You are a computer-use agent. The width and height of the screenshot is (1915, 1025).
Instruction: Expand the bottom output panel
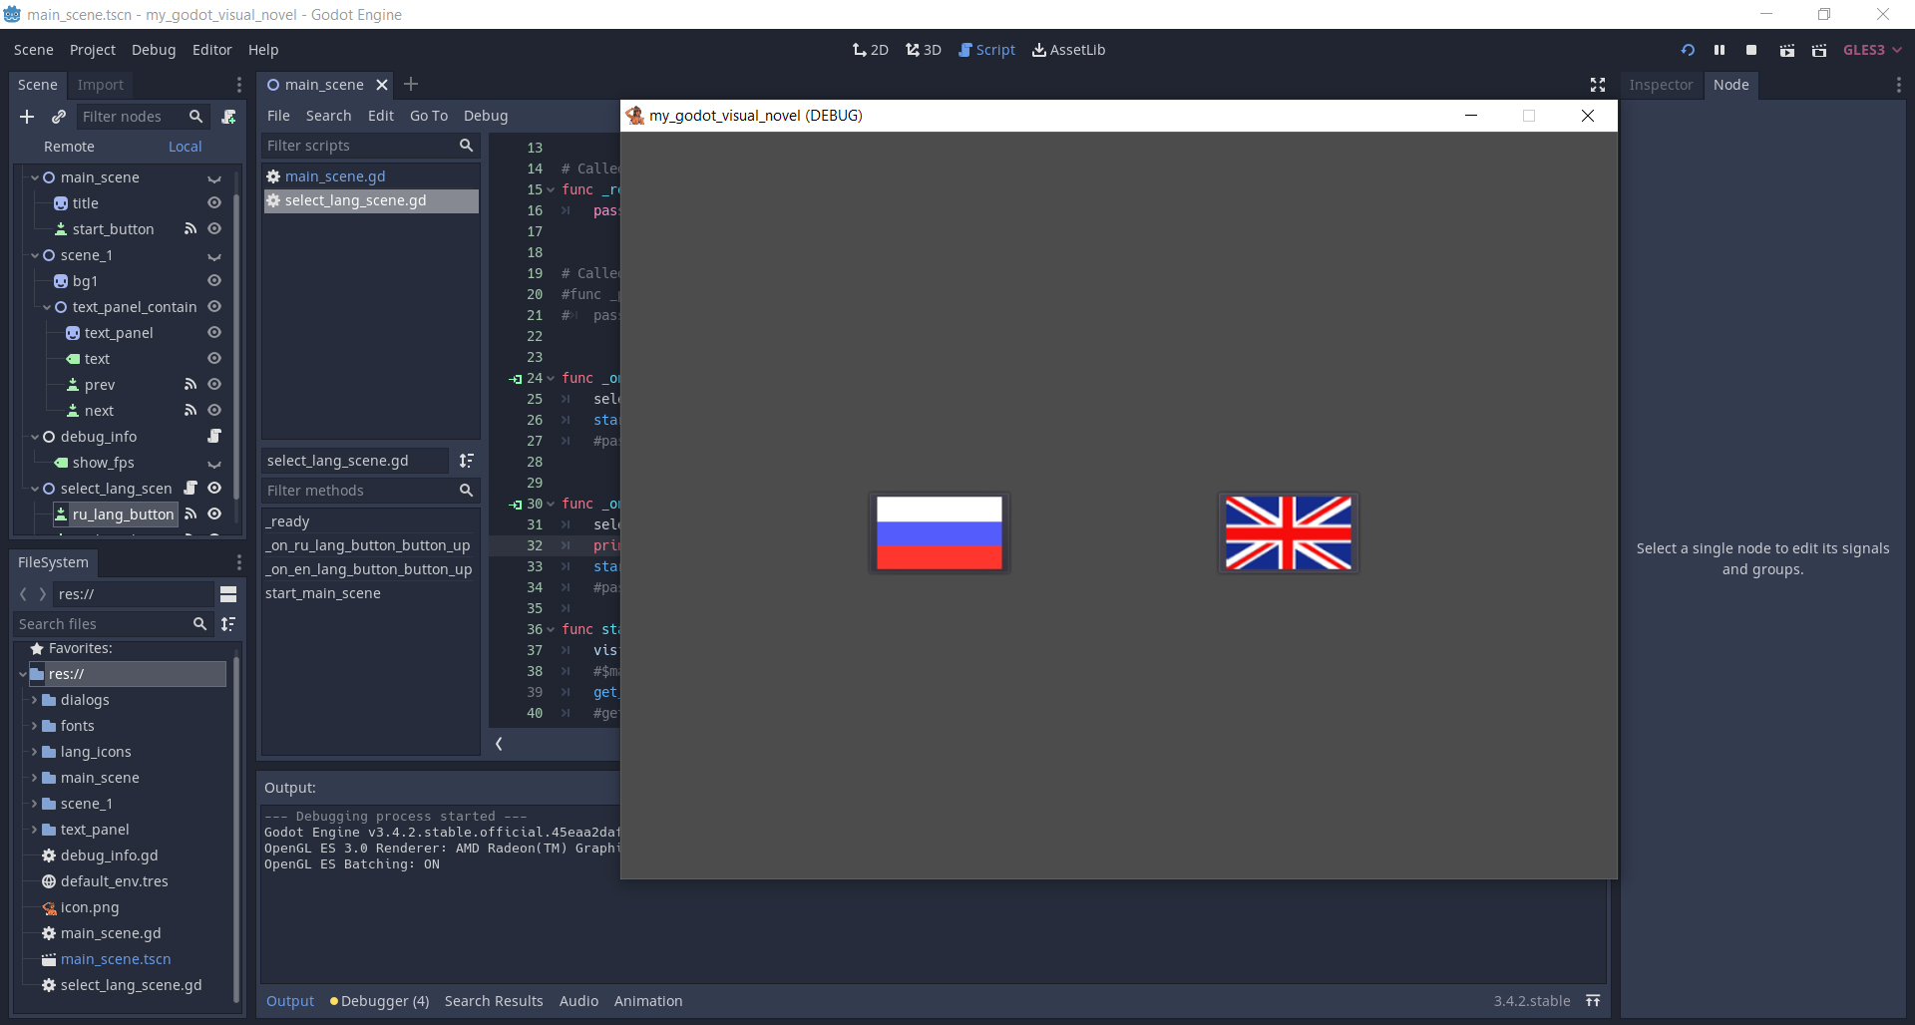pos(1594,1001)
